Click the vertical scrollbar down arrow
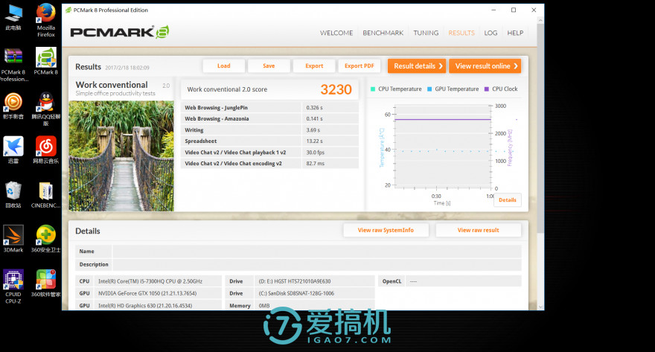 pyautogui.click(x=540, y=307)
